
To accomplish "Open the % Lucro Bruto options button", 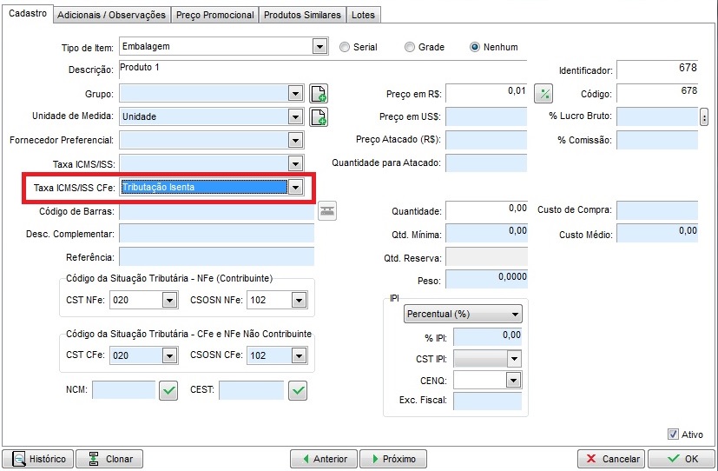I will tap(703, 116).
